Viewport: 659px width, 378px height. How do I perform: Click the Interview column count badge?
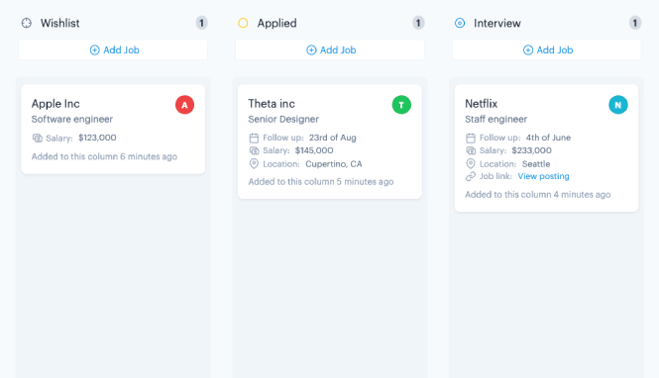(635, 23)
